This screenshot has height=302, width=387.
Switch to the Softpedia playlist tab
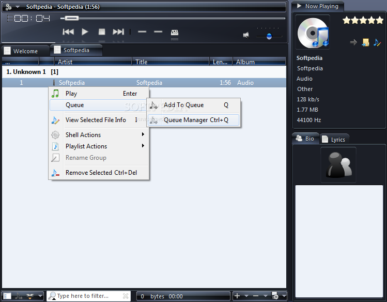pos(76,50)
